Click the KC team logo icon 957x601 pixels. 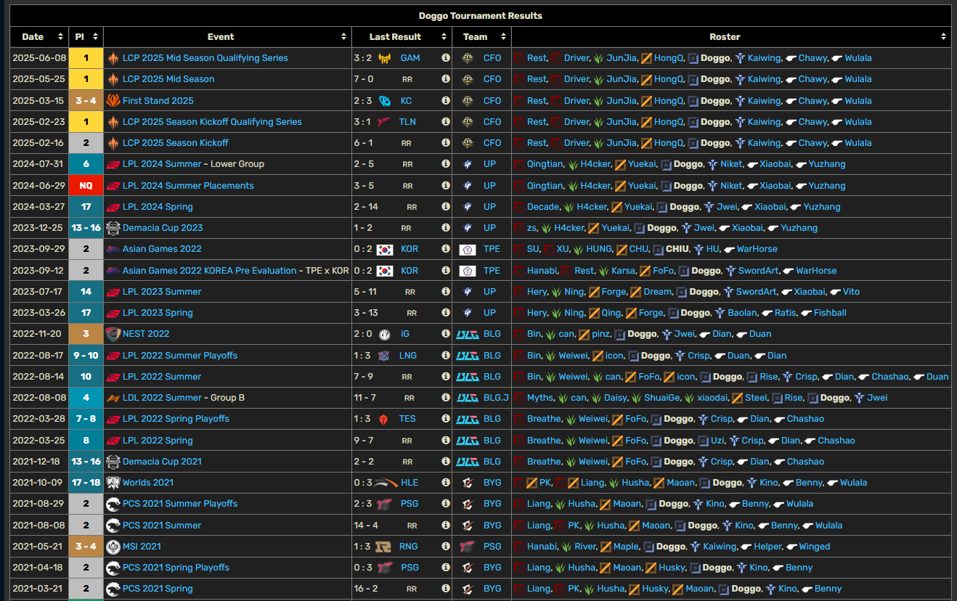tap(385, 101)
